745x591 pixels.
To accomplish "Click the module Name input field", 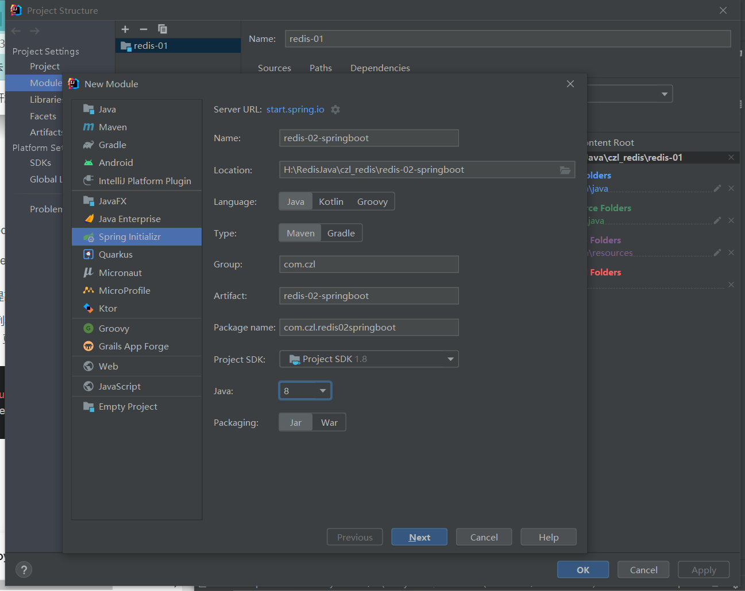I will (369, 138).
